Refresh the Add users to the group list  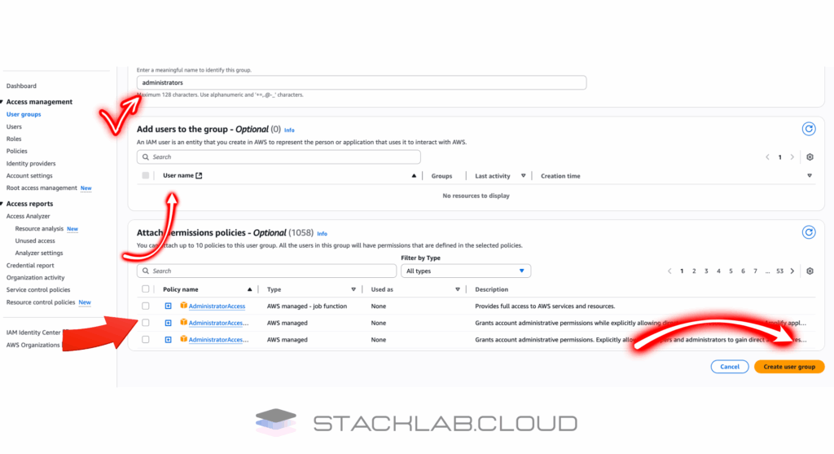tap(809, 129)
